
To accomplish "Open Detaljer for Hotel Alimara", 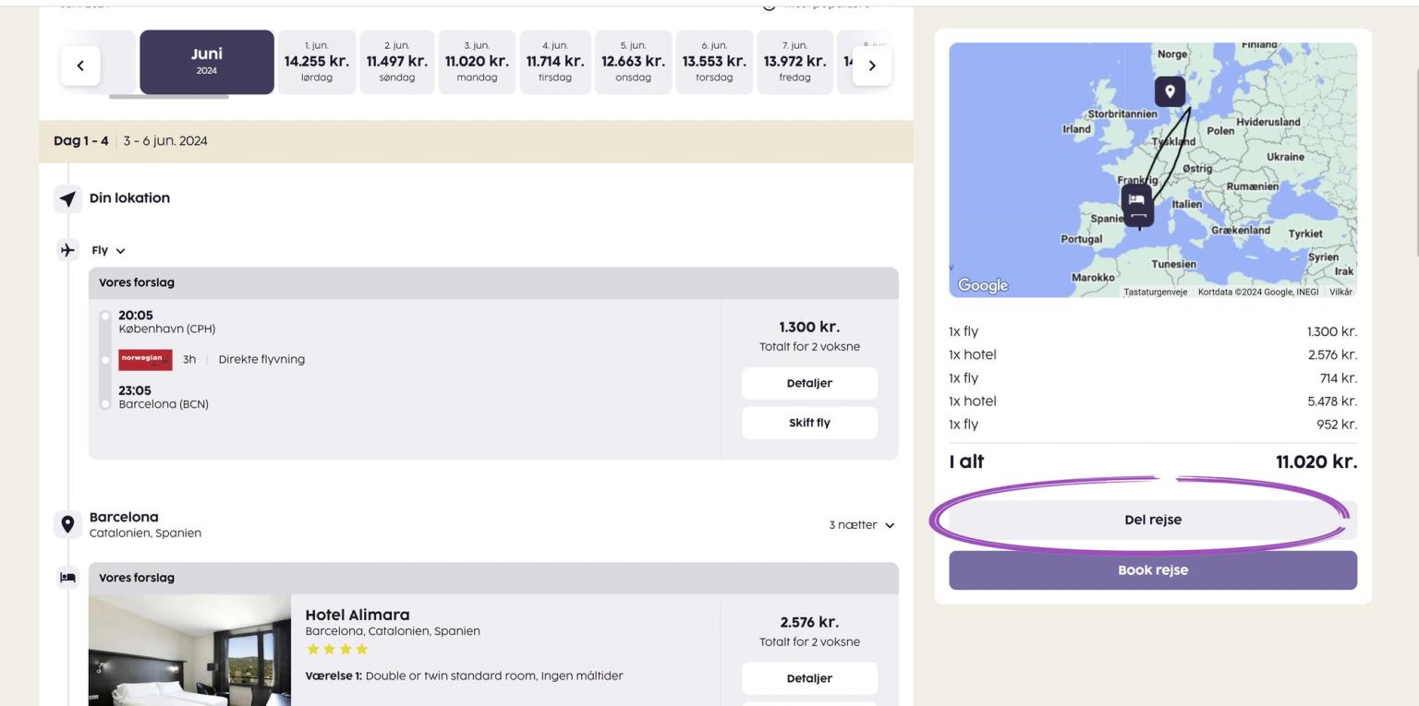I will (x=809, y=678).
